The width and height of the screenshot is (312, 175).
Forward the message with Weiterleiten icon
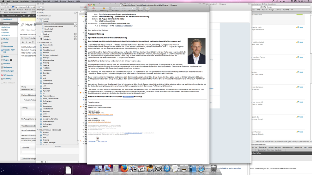[x=132, y=8]
